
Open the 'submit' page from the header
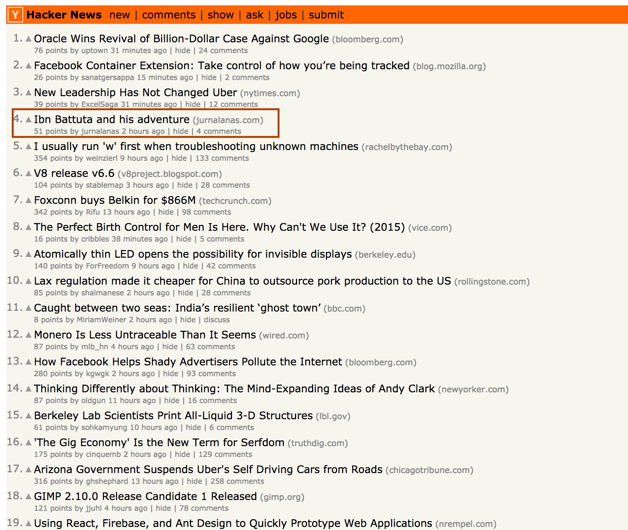point(326,15)
